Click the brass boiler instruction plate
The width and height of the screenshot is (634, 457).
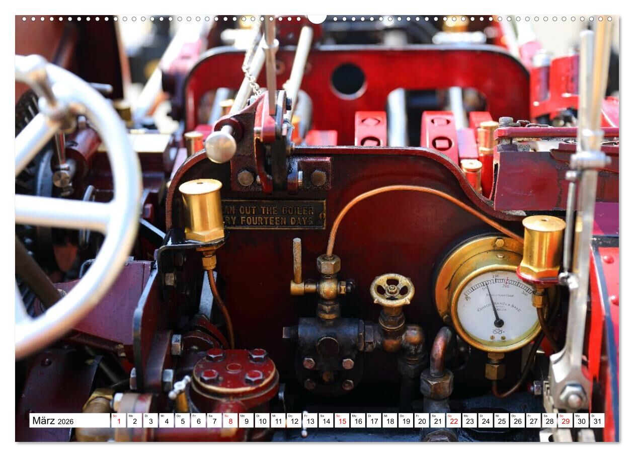(x=274, y=214)
